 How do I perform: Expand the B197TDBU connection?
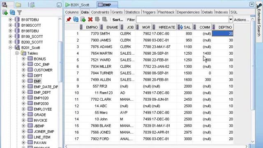10,19
